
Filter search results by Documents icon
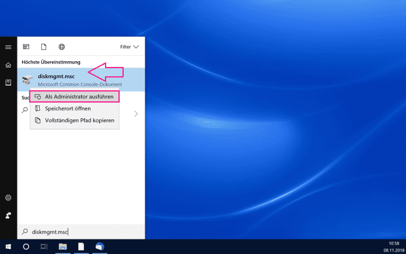tap(44, 47)
